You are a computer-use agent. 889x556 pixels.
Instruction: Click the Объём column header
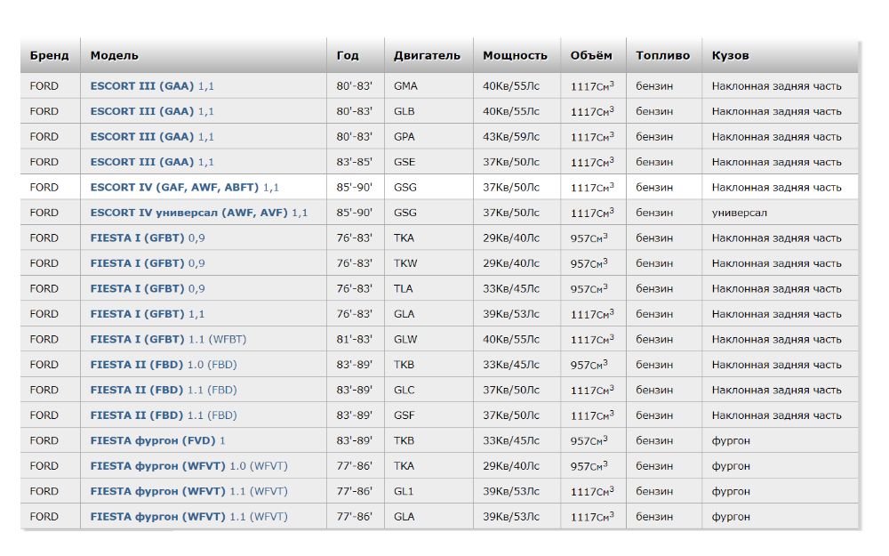593,55
